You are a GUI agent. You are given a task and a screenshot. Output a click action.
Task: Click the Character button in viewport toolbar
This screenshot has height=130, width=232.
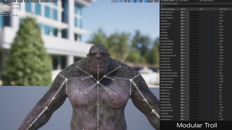click(35, 1)
